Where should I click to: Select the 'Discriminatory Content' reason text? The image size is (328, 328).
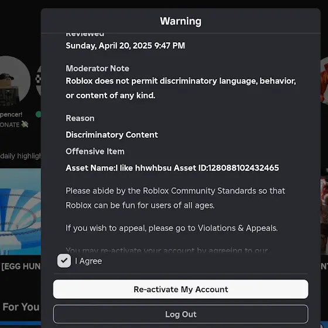pos(112,135)
